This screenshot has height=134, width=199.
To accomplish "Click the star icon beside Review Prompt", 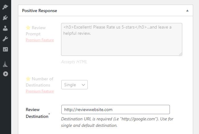I will (x=28, y=27).
